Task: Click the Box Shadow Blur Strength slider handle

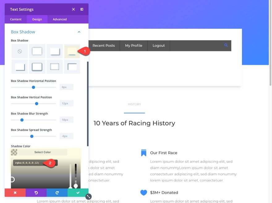Action: (x=22, y=120)
